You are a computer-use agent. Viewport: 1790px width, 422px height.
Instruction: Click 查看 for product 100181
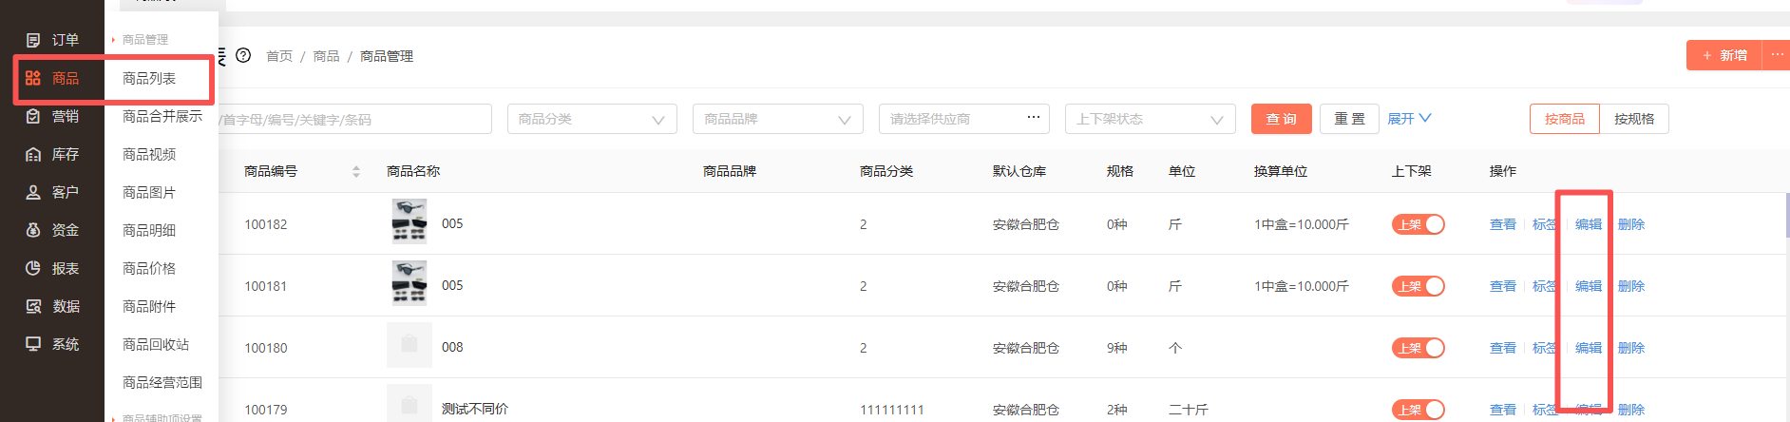tap(1503, 286)
